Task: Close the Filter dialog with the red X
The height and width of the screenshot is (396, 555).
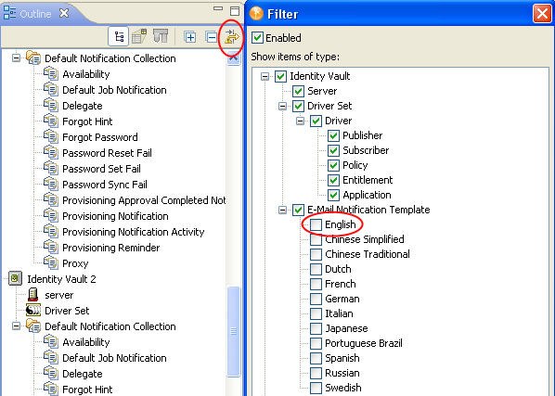Action: 542,14
